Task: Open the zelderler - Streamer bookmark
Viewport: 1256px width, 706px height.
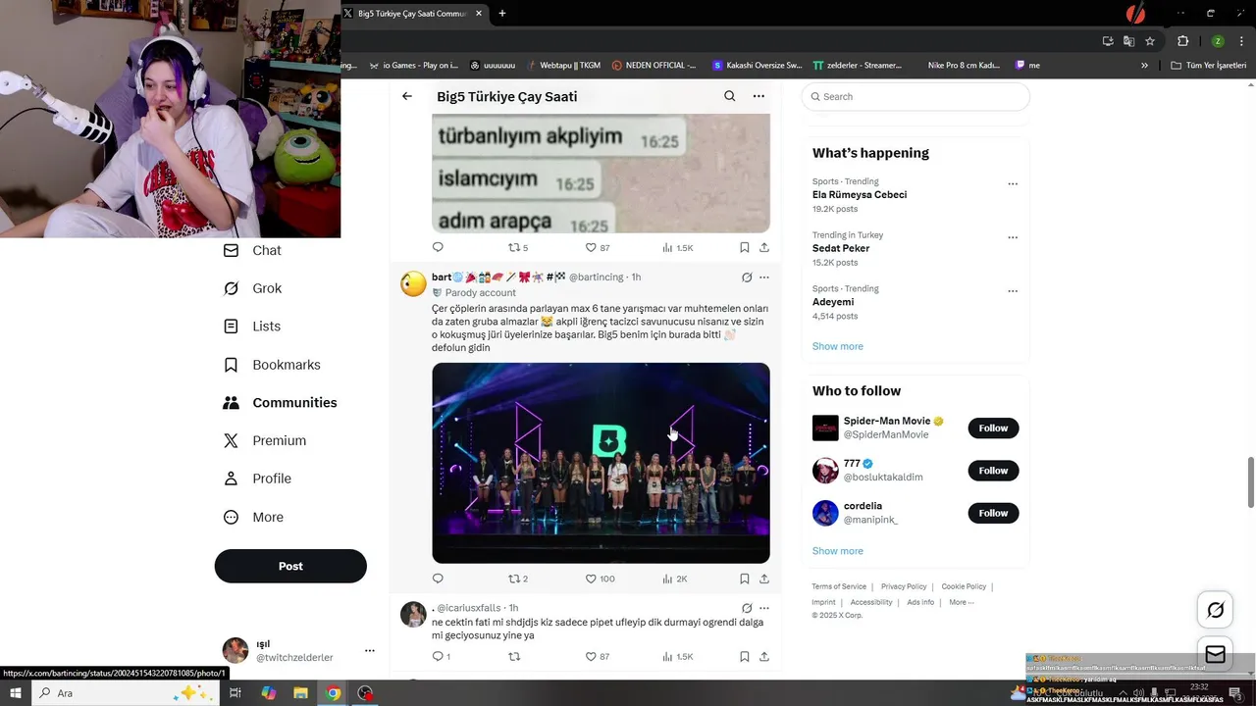Action: pyautogui.click(x=858, y=66)
